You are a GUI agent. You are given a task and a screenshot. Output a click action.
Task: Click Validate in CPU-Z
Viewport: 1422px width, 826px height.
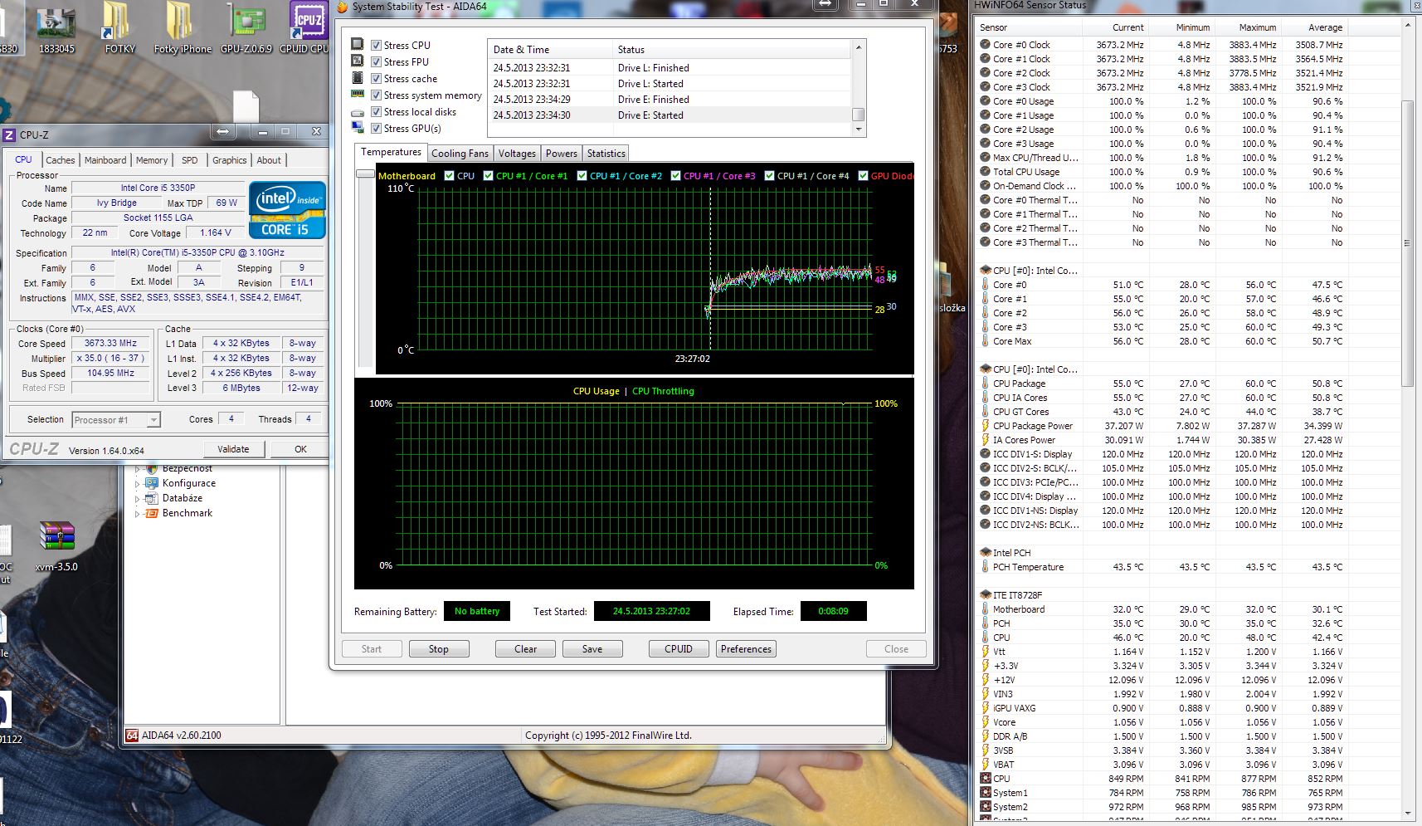[x=233, y=449]
